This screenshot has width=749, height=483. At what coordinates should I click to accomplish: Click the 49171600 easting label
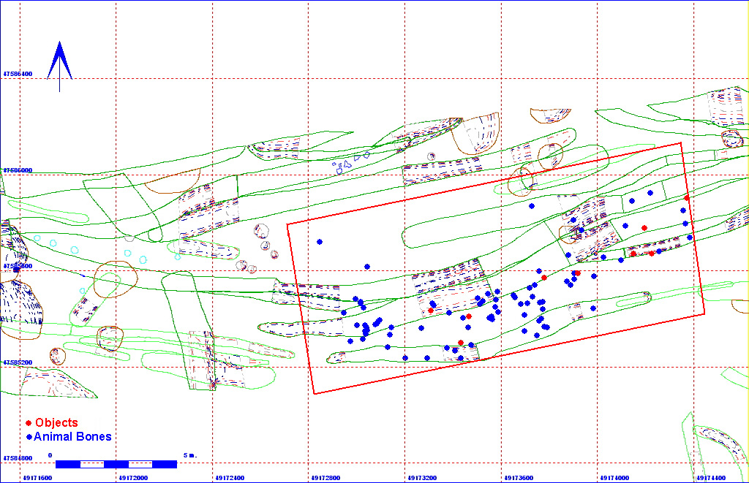click(37, 478)
